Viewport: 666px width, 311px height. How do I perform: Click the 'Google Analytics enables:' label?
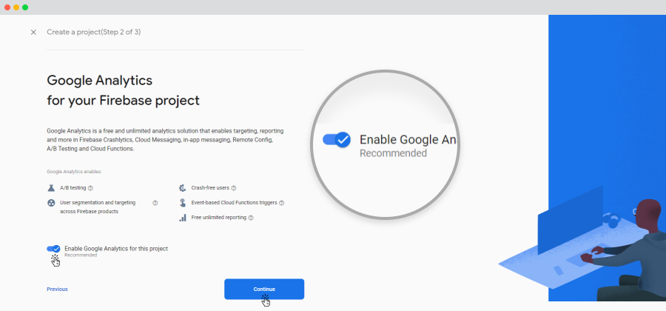pyautogui.click(x=74, y=172)
